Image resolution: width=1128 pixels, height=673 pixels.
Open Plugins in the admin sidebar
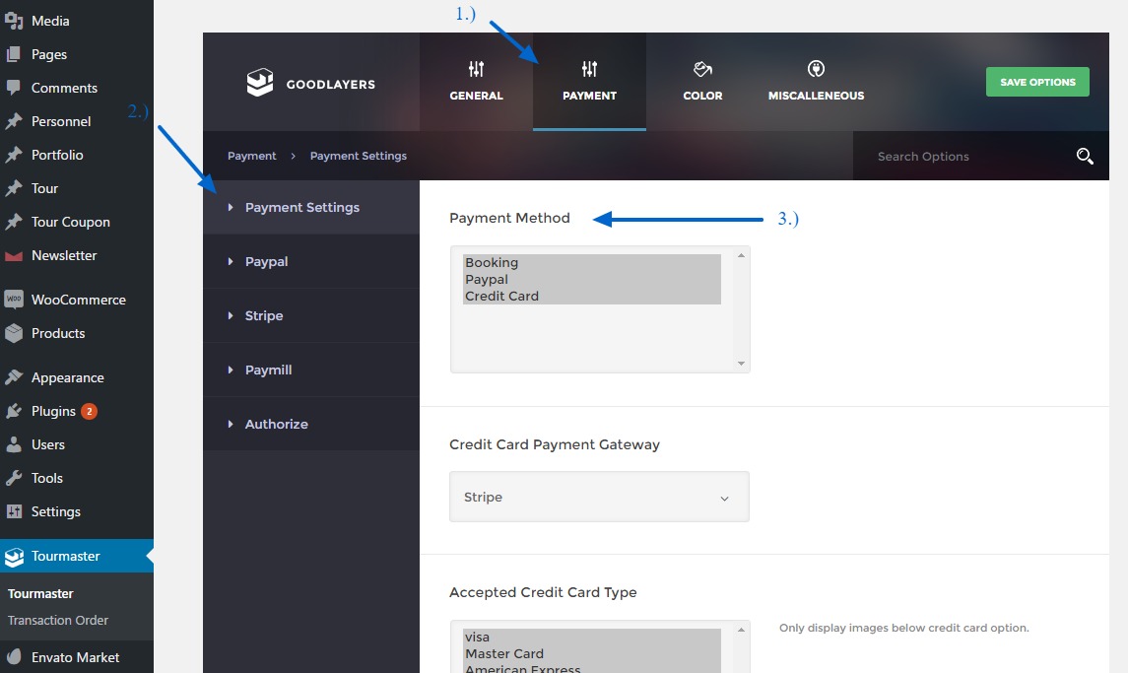click(53, 411)
